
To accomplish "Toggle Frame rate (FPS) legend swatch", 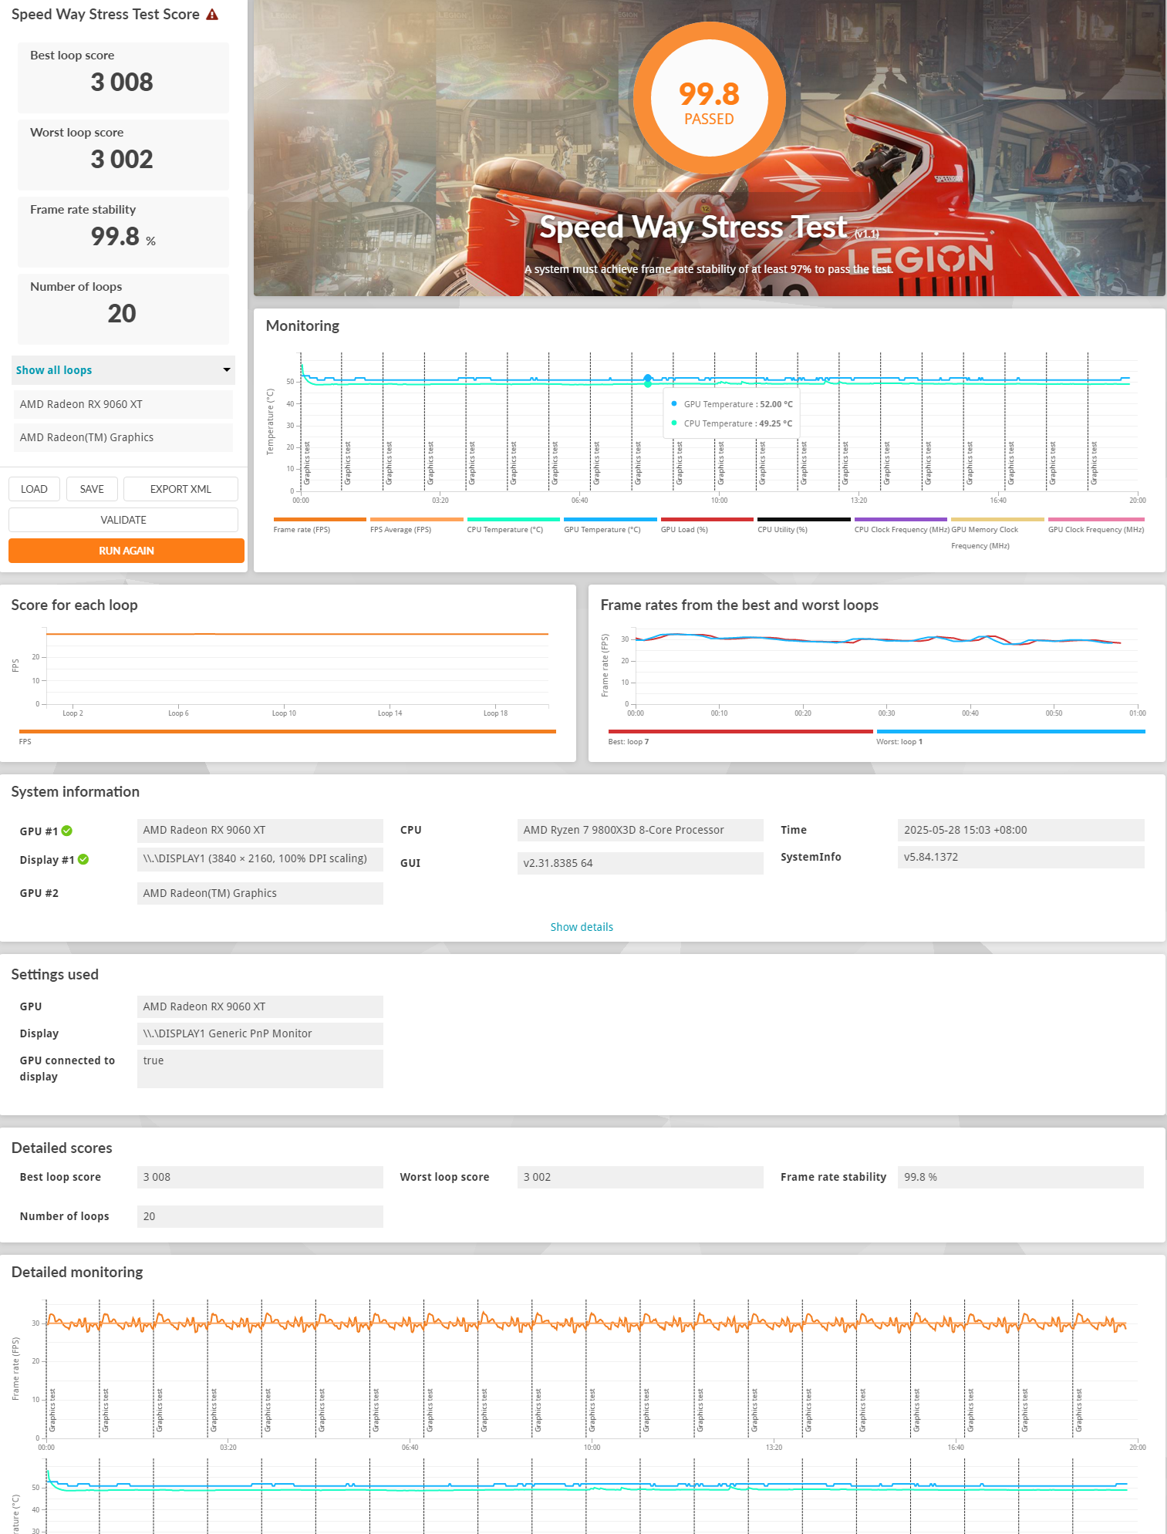I will point(319,520).
